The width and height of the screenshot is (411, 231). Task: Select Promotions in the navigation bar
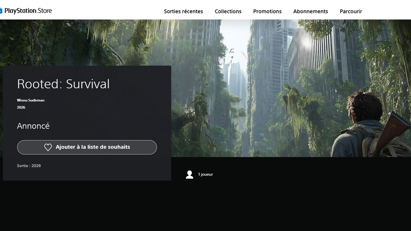pos(267,11)
